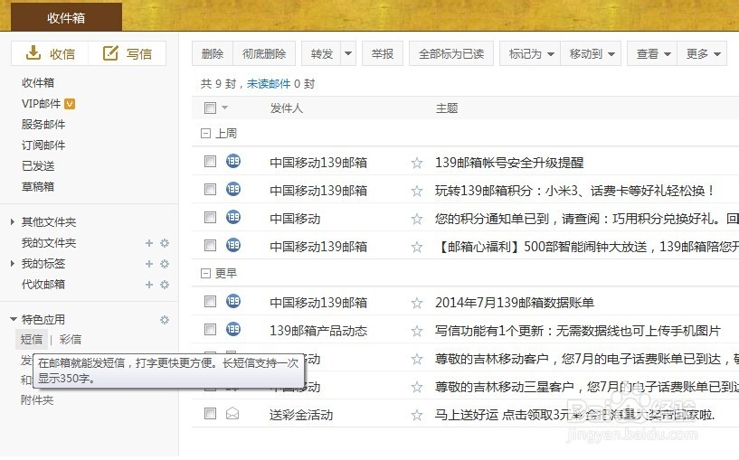The width and height of the screenshot is (739, 460).
Task: Open 草稿箱 folder
Action: (38, 186)
